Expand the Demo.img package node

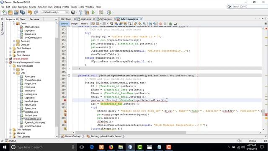[x=14, y=41]
